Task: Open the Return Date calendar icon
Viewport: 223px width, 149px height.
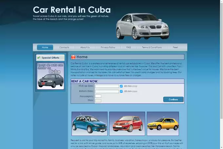Action: click(121, 91)
